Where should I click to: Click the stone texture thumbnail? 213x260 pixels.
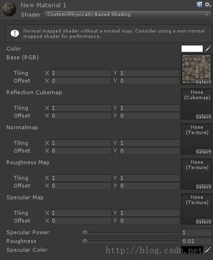(x=197, y=69)
